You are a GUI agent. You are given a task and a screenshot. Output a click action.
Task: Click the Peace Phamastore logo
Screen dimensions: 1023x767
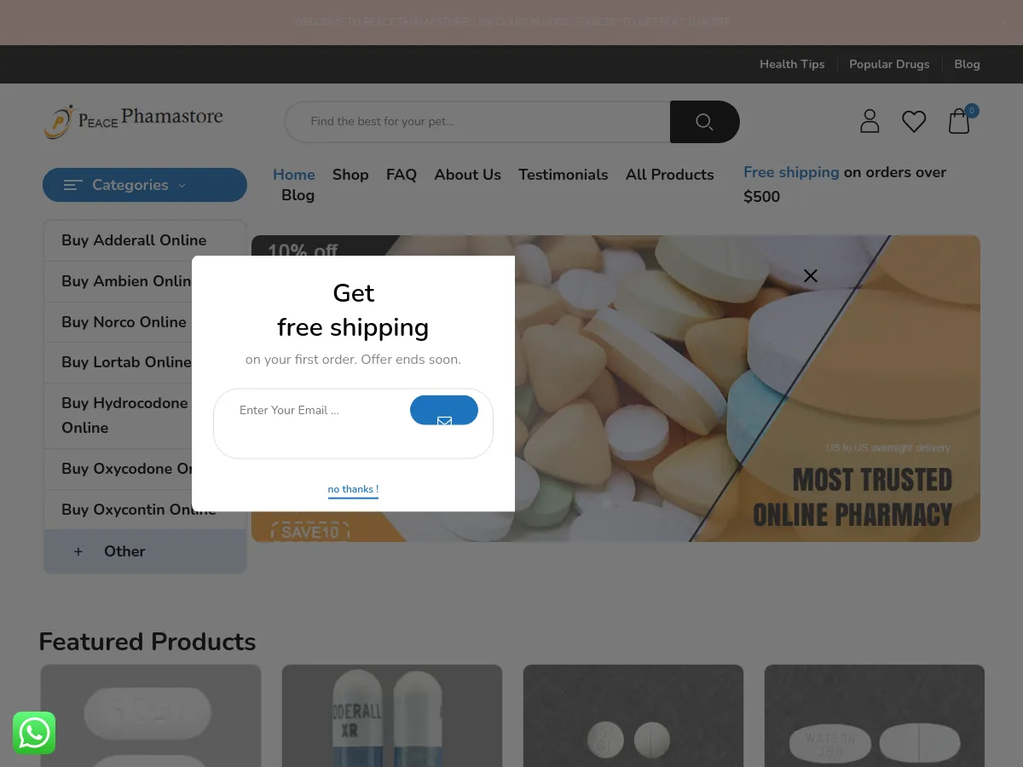[133, 121]
